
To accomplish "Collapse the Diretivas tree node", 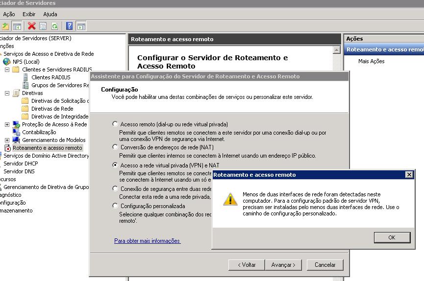I will coord(7,93).
